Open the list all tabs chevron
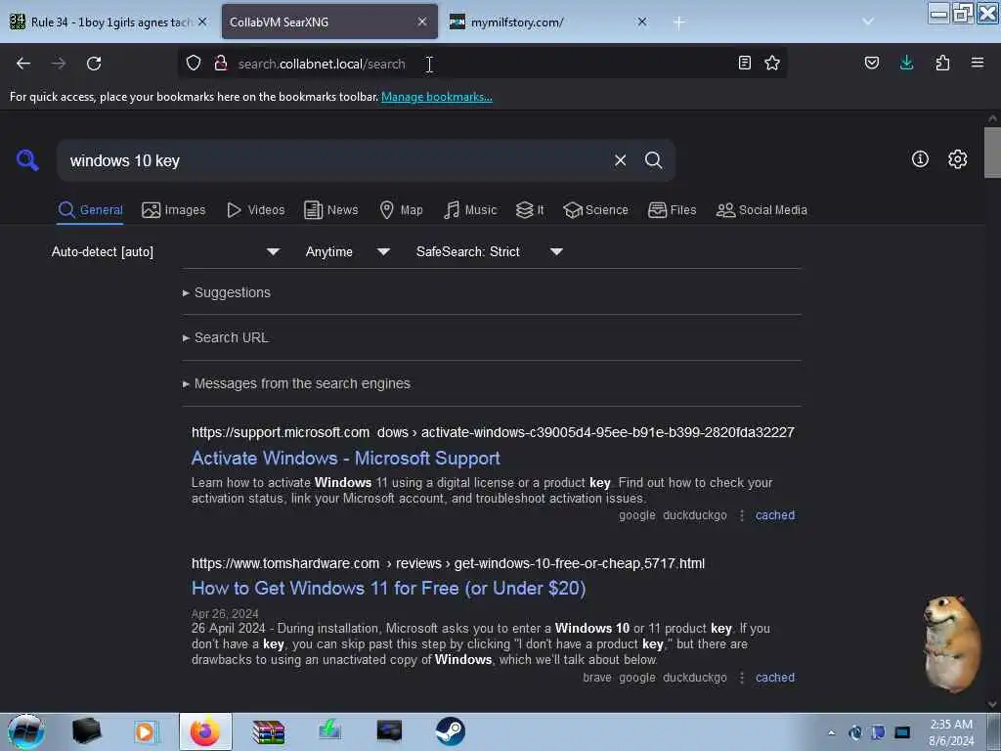The height and width of the screenshot is (751, 1001). tap(868, 22)
